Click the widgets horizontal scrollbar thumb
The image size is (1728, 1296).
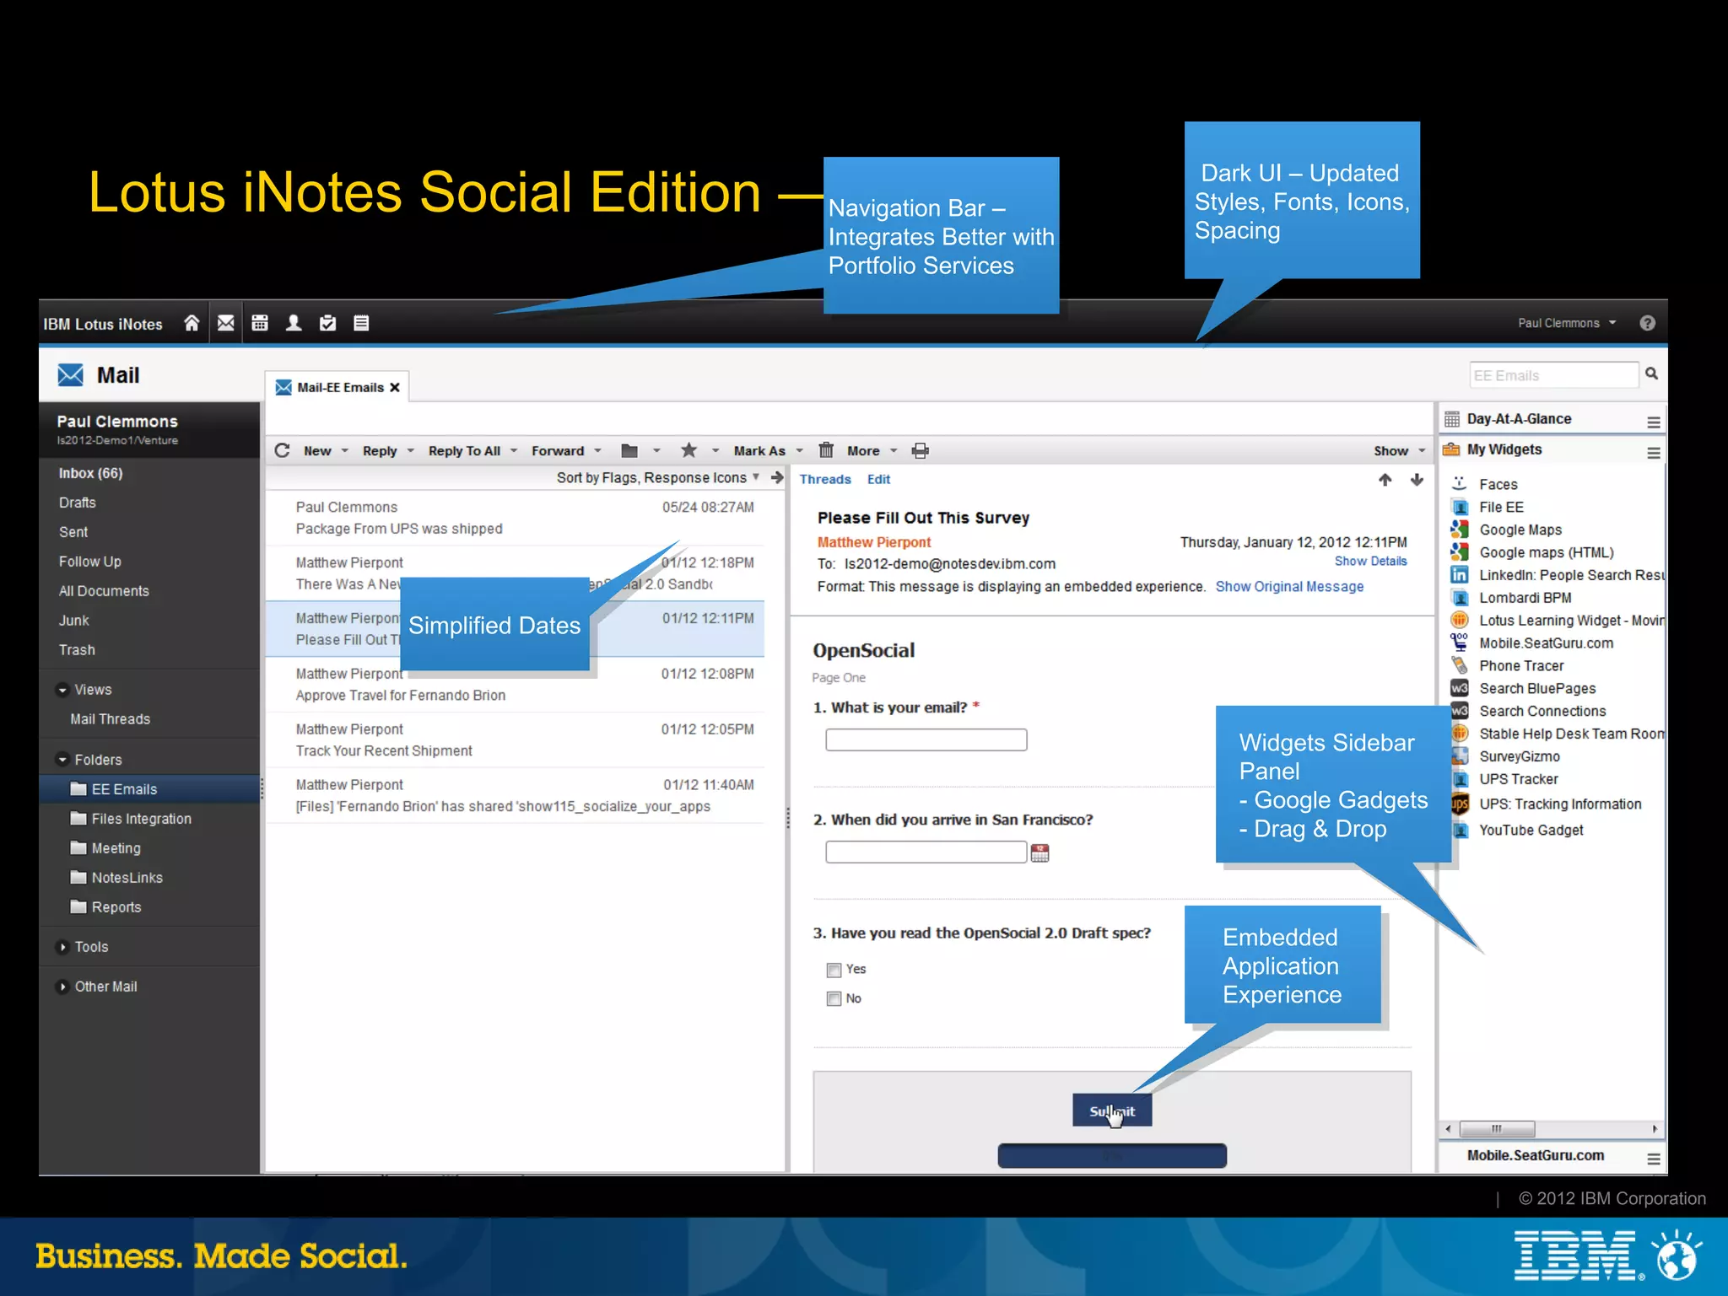pyautogui.click(x=1497, y=1128)
